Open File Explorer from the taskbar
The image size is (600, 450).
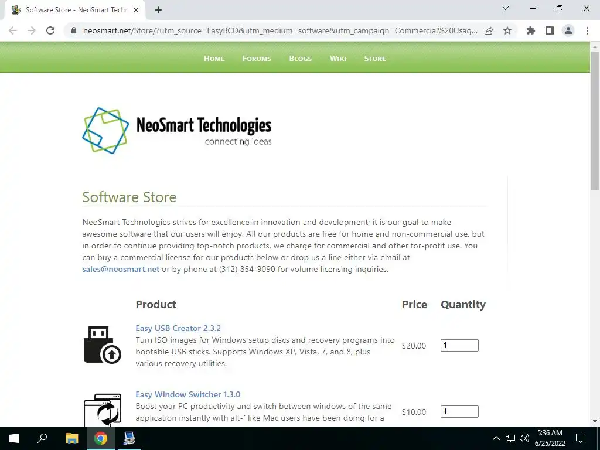click(x=71, y=438)
